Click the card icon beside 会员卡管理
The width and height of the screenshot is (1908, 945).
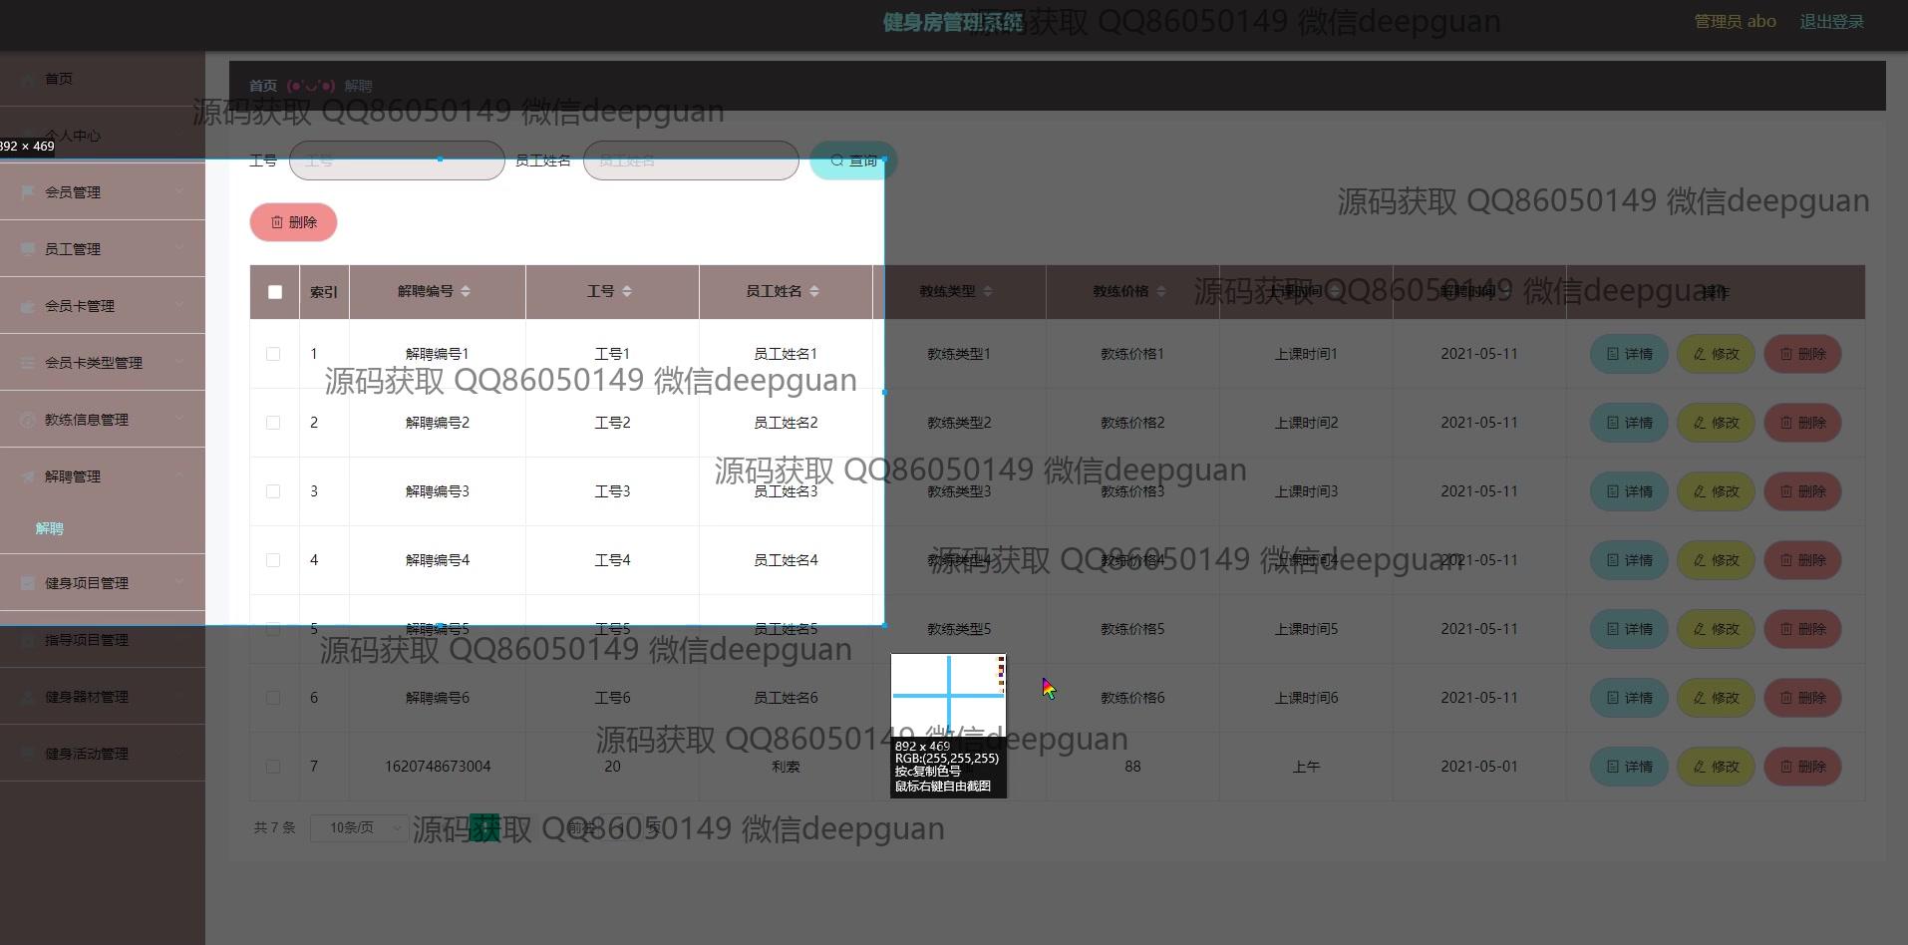[x=28, y=306]
